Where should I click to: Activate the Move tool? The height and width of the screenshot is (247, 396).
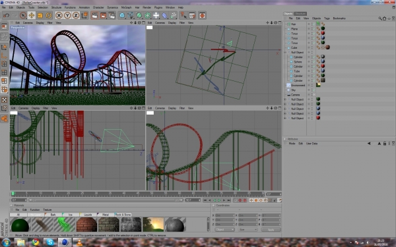click(32, 15)
